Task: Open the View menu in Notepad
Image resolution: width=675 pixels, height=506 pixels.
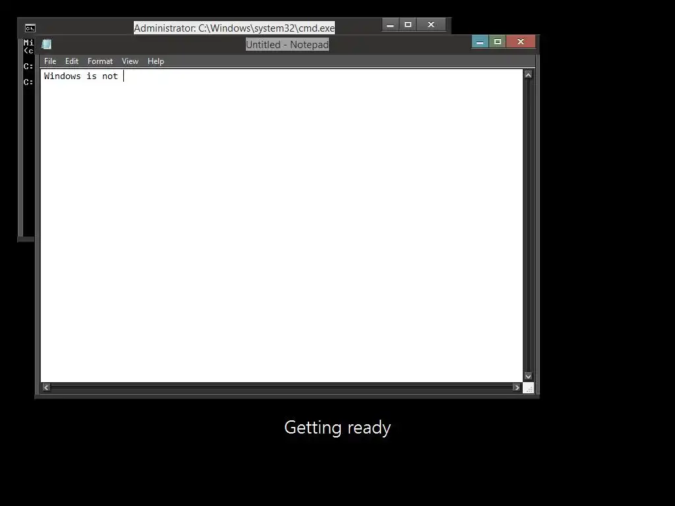Action: click(130, 61)
